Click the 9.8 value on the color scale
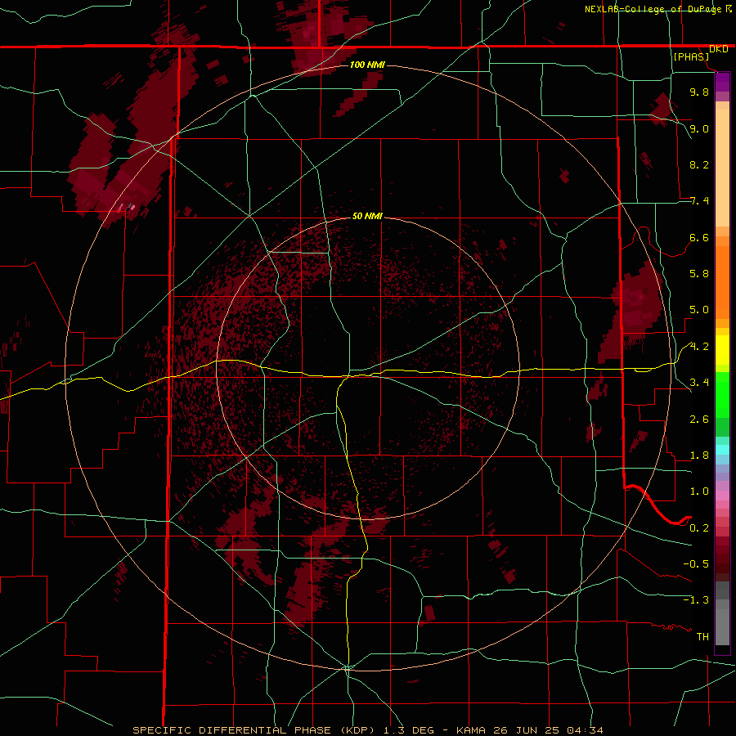The height and width of the screenshot is (736, 736). [x=699, y=92]
